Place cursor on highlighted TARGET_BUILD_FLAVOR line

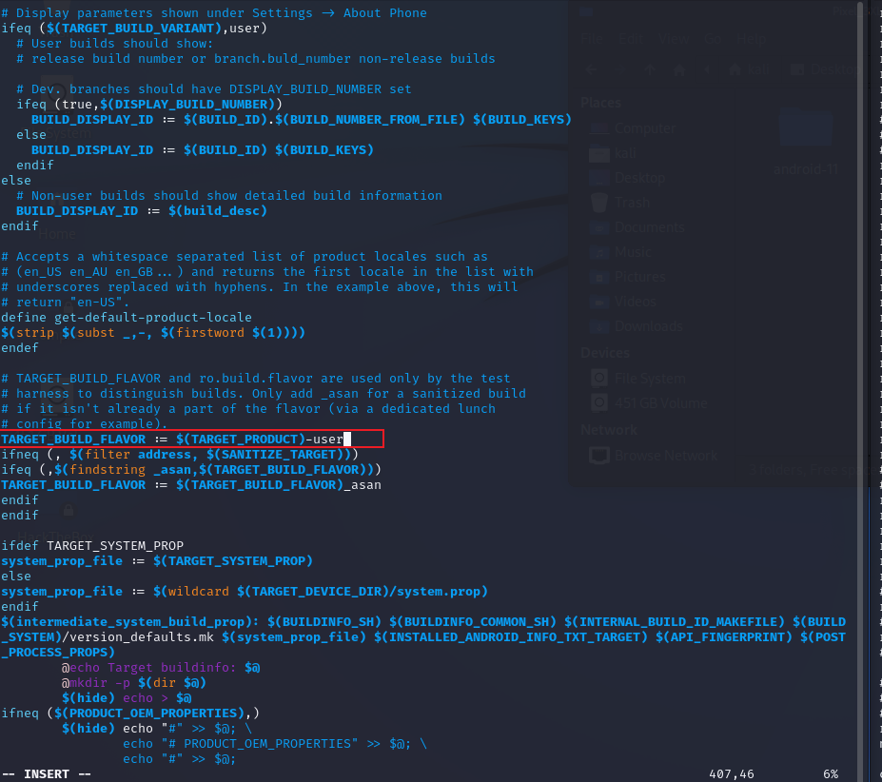tap(190, 439)
